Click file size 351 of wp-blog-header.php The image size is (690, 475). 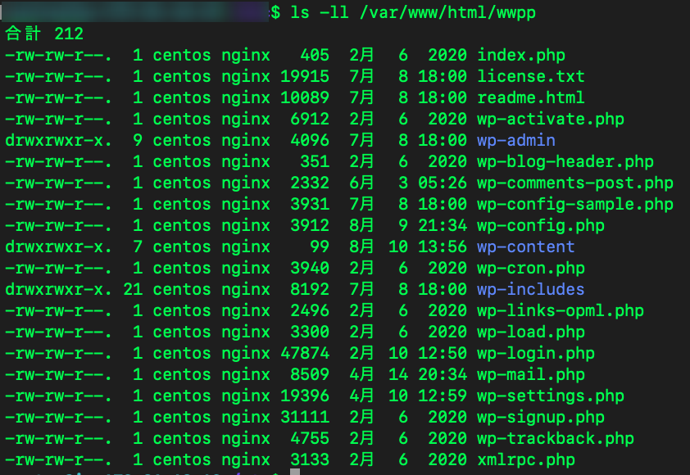(x=315, y=162)
